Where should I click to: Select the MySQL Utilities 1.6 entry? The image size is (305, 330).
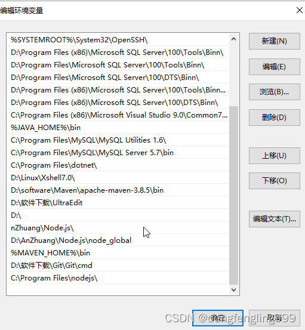pos(118,140)
